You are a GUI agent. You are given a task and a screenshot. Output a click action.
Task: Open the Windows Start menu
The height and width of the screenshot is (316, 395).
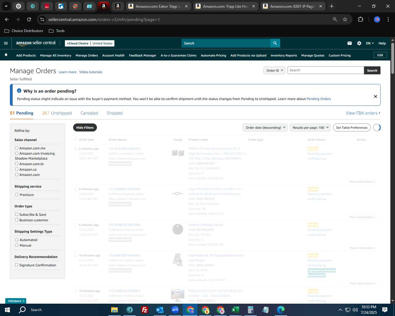click(x=7, y=310)
